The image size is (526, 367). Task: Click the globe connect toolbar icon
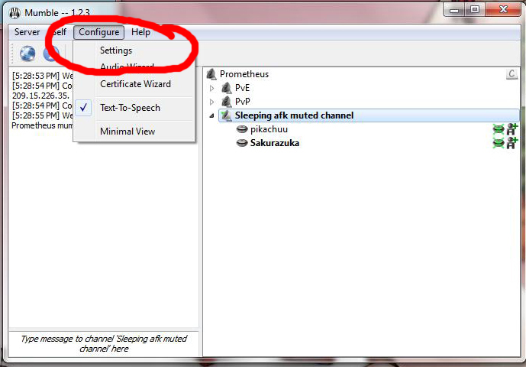coord(27,54)
